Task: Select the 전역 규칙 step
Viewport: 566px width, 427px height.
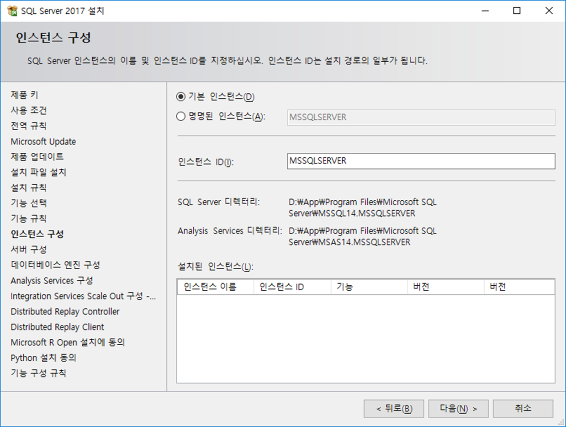Action: pyautogui.click(x=29, y=126)
